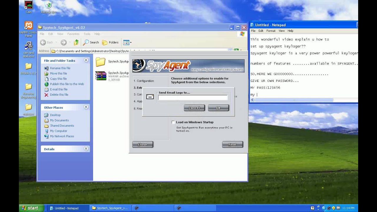This screenshot has width=377, height=212.
Task: Select the Spytech.SpyAgent WinRAR archive icon
Action: pyautogui.click(x=100, y=76)
